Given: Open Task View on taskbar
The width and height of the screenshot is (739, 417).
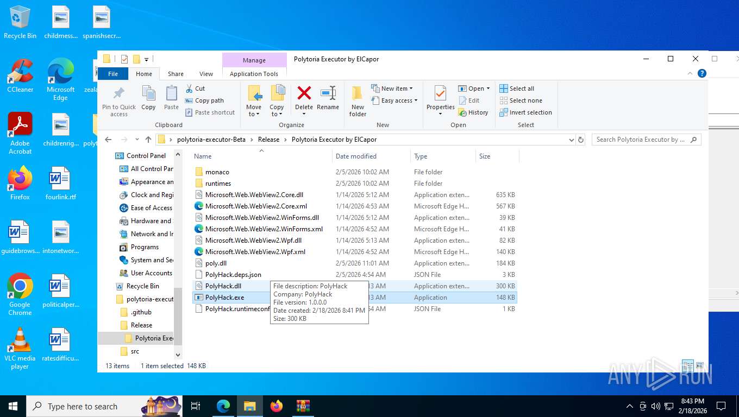Looking at the screenshot, I should coord(196,406).
